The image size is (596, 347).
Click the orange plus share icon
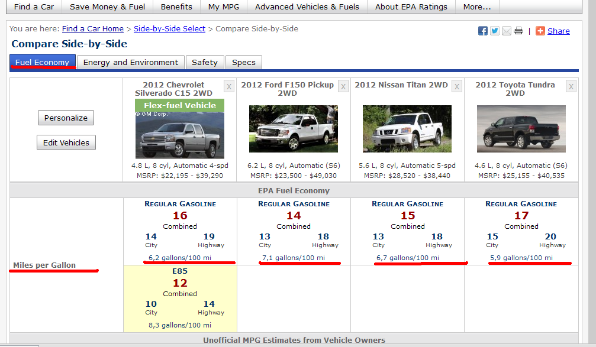click(x=540, y=31)
